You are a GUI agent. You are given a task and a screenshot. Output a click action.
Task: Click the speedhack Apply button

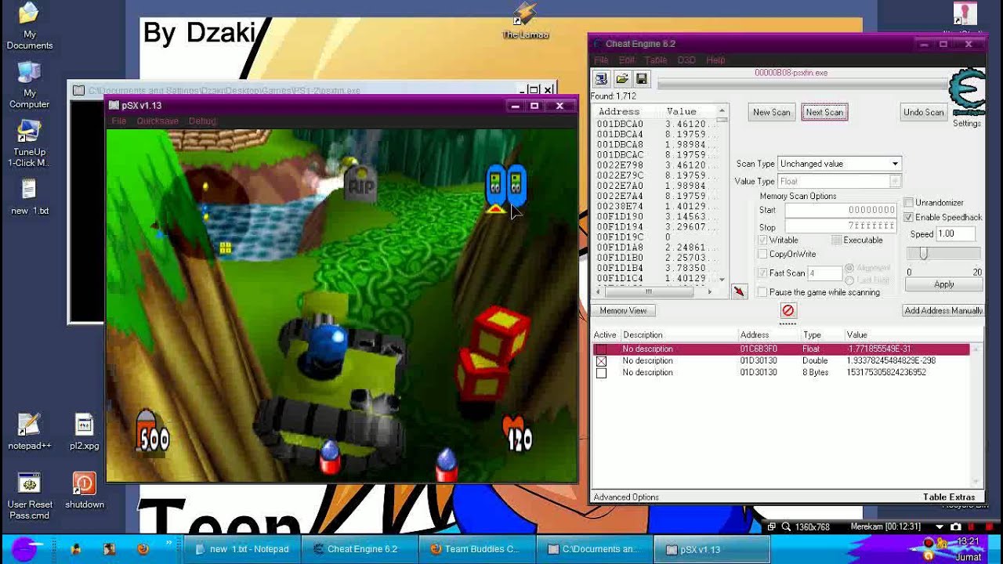pyautogui.click(x=943, y=284)
